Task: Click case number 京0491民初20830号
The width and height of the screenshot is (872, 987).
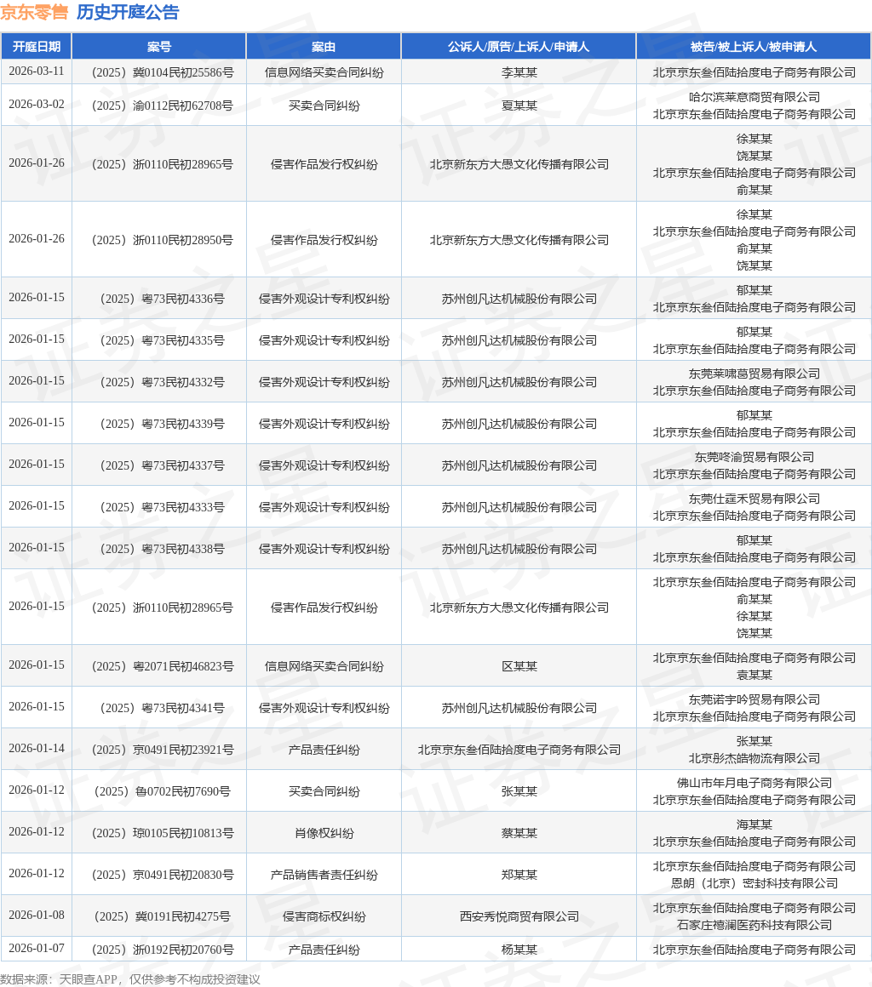Action: [163, 875]
